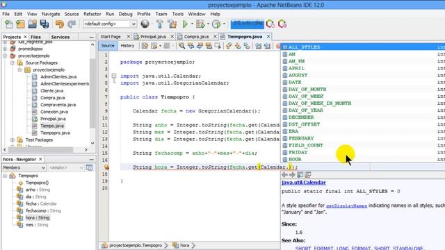Click the last profiler icon in toolbar
This screenshot has width=445, height=250.
click(x=282, y=24)
